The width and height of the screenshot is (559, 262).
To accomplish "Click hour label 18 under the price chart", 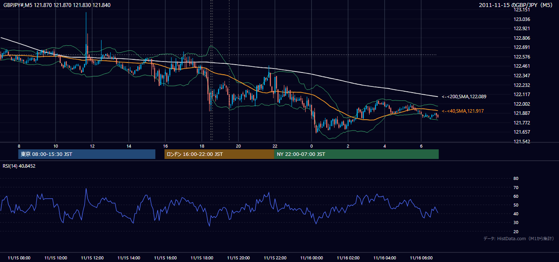I will 202,146.
